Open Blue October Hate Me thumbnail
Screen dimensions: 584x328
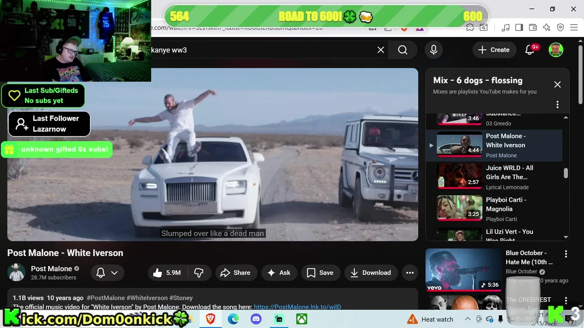463,270
